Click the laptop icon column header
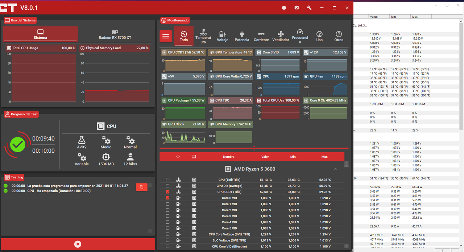Image resolution: width=464 pixels, height=252 pixels. [x=194, y=157]
